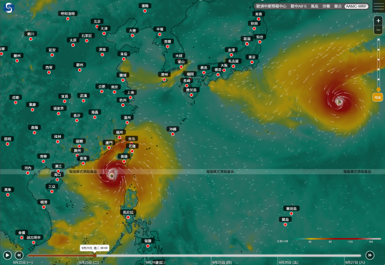Switch to the 盤古 model
Image resolution: width=385 pixels, height=265 pixels.
[x=338, y=6]
